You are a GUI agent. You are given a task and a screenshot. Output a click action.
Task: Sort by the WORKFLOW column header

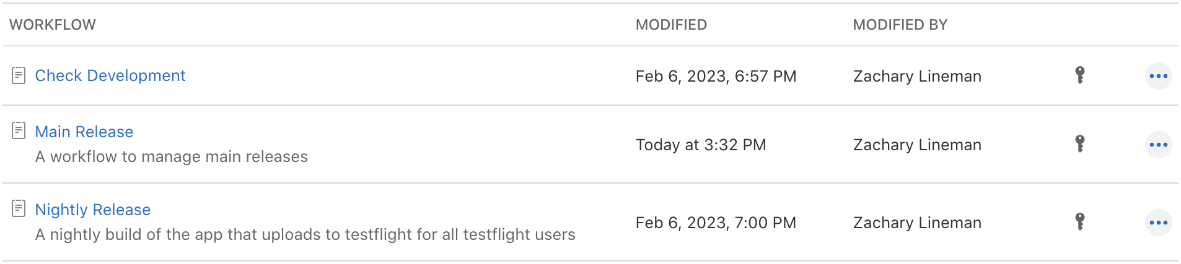coord(53,25)
